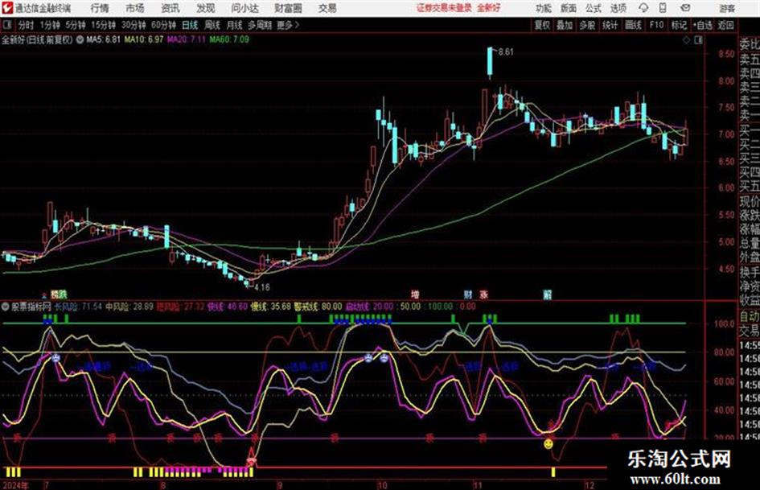The height and width of the screenshot is (490, 760).
Task: Switch to 30分钟 period
Action: [x=134, y=25]
